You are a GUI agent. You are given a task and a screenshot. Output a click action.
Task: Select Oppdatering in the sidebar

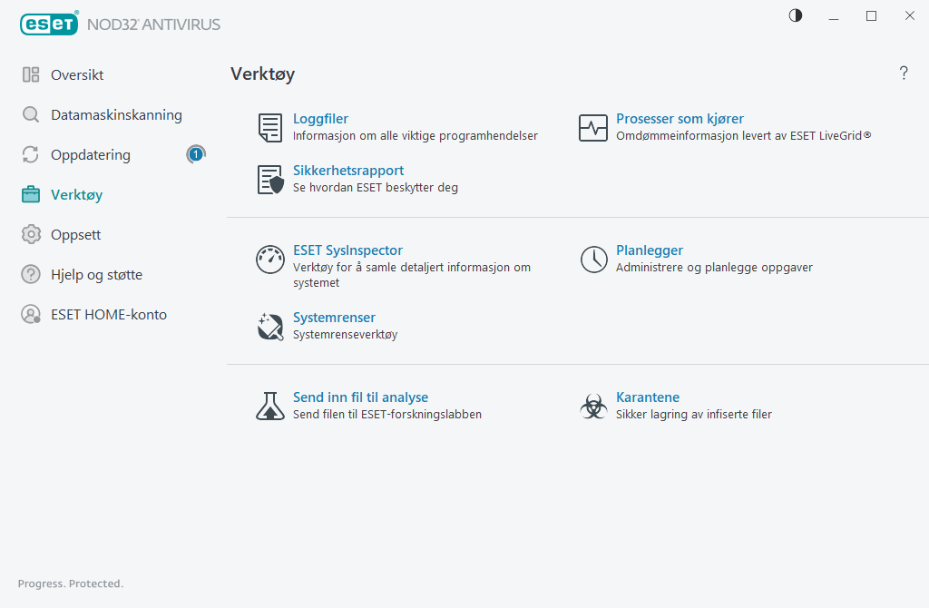pyautogui.click(x=91, y=155)
